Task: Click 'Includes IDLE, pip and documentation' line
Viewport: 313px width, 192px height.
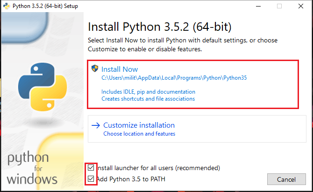Action: [x=148, y=92]
